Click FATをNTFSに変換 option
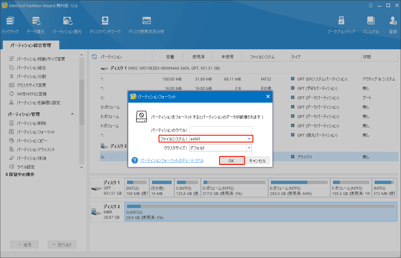 (x=27, y=94)
